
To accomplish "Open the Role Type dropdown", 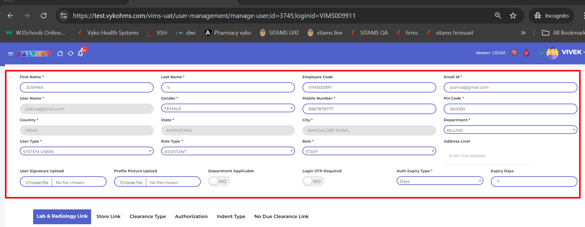I will point(228,151).
